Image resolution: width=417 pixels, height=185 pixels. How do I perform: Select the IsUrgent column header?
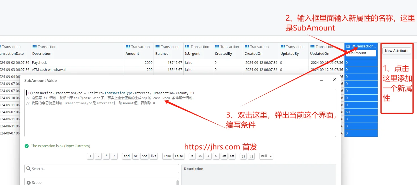(198, 51)
